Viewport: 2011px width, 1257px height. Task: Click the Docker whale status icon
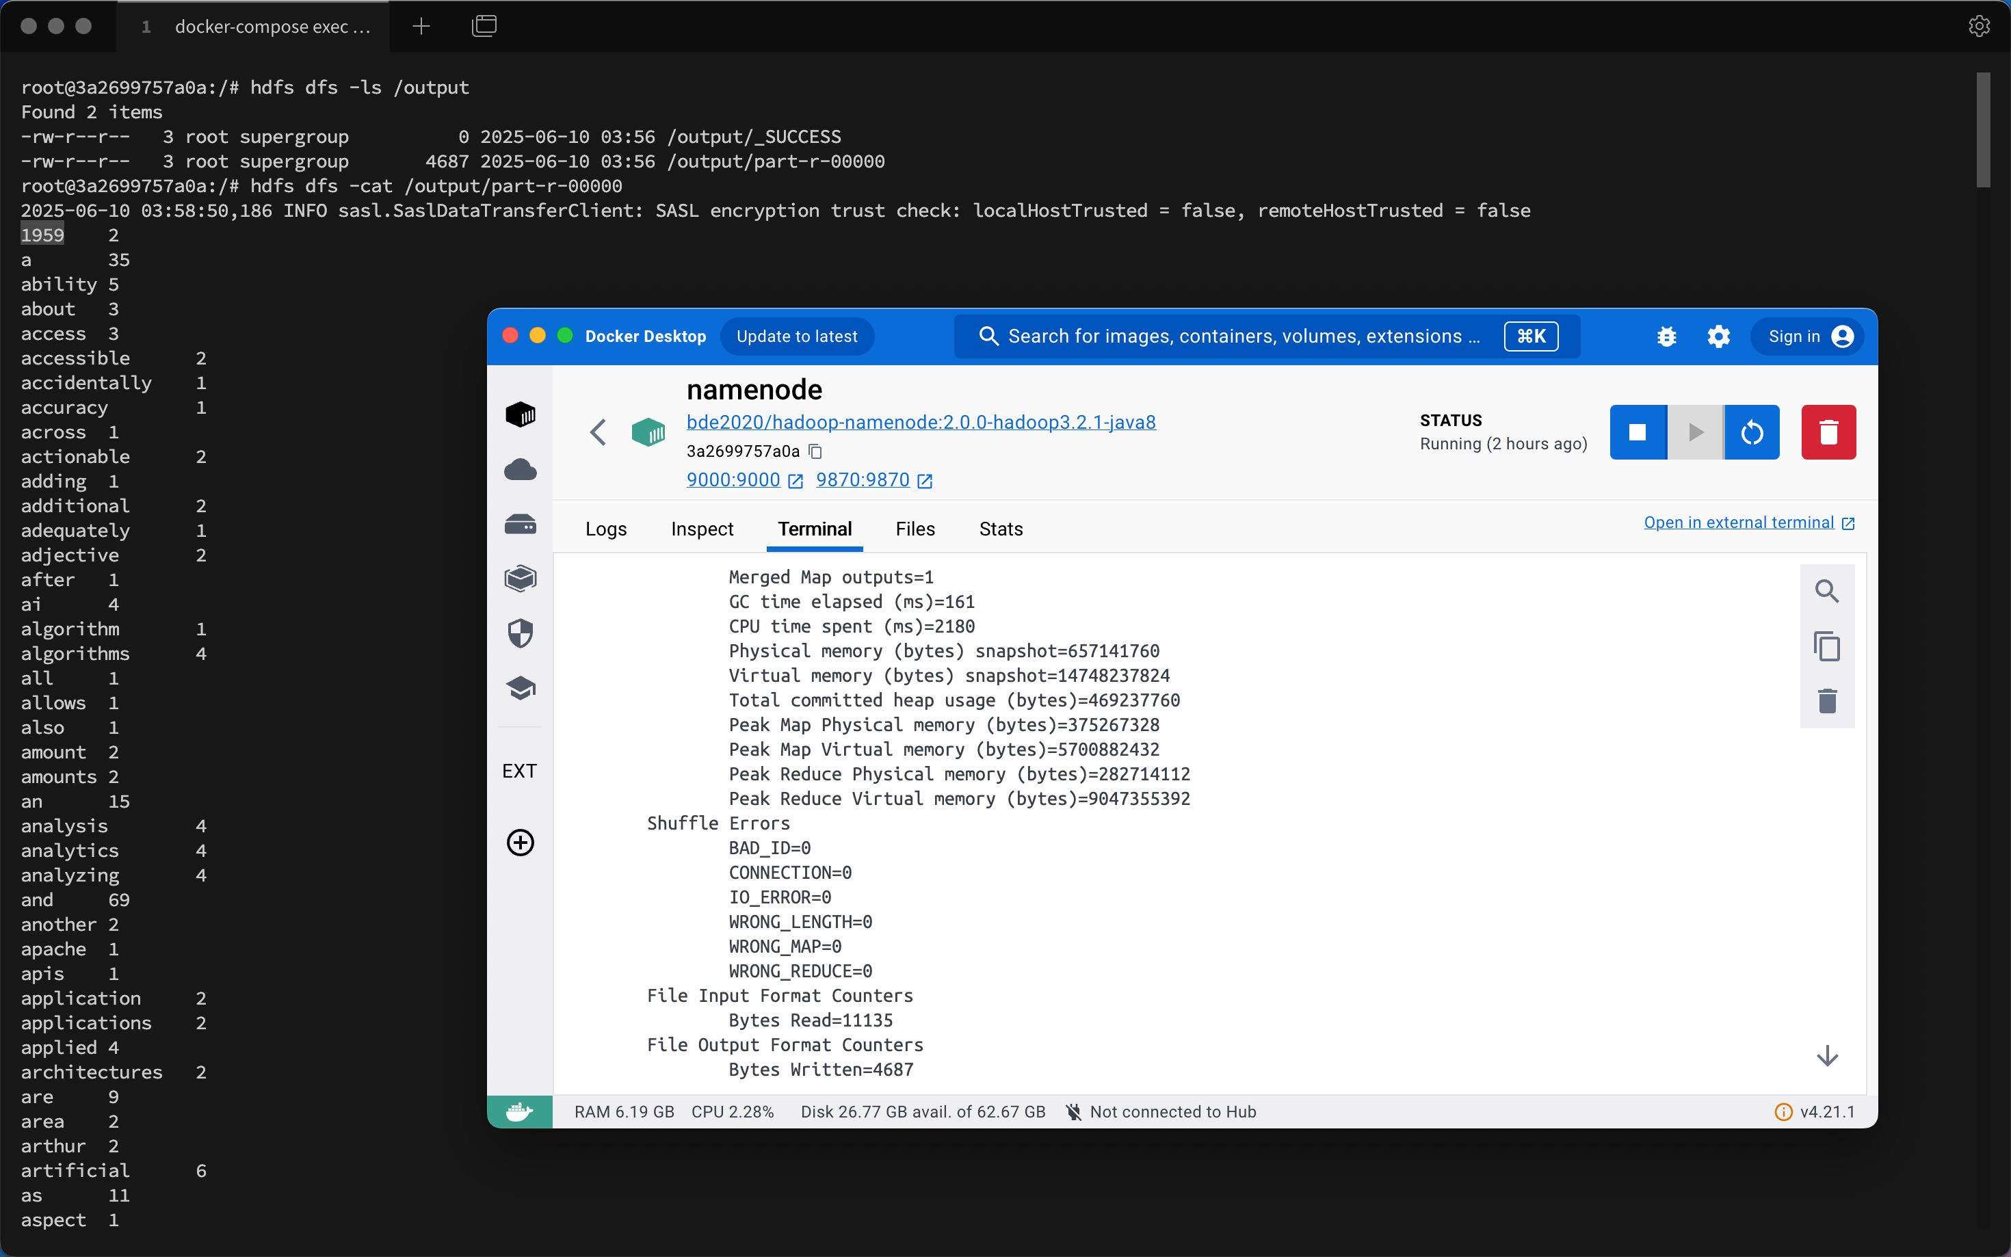click(520, 1111)
